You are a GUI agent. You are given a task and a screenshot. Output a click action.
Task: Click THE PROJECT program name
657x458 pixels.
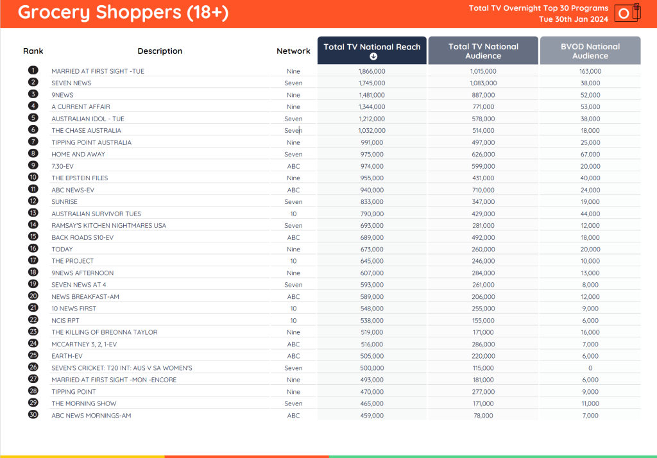(x=73, y=261)
